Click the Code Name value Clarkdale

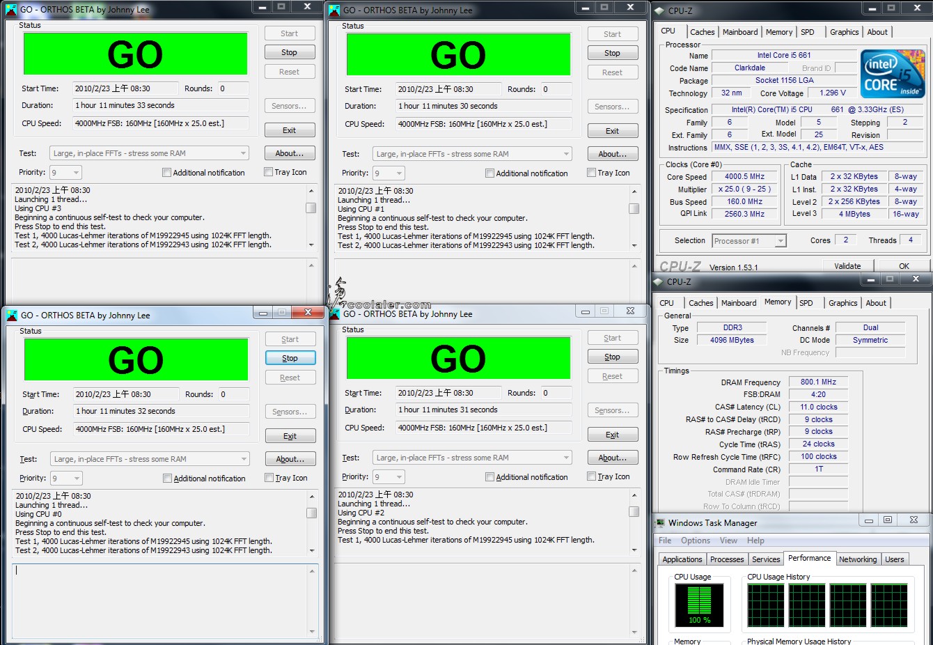click(750, 68)
